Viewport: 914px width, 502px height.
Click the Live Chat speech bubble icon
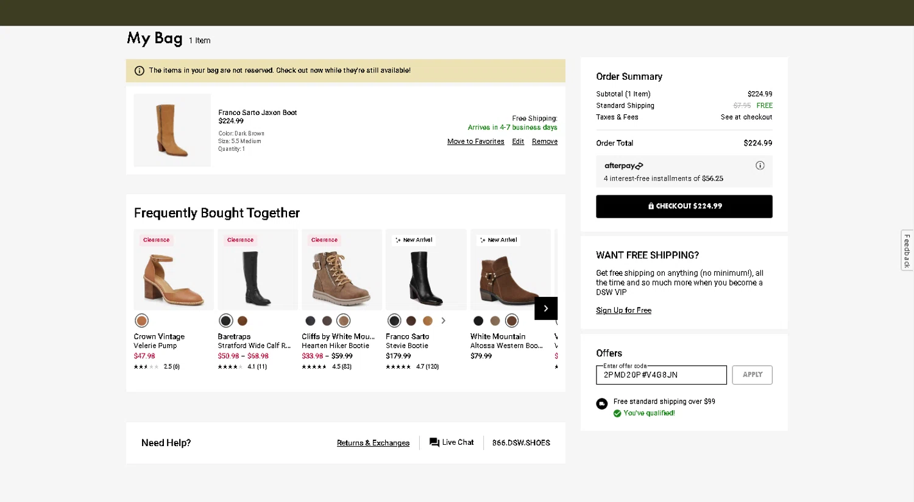pos(434,442)
